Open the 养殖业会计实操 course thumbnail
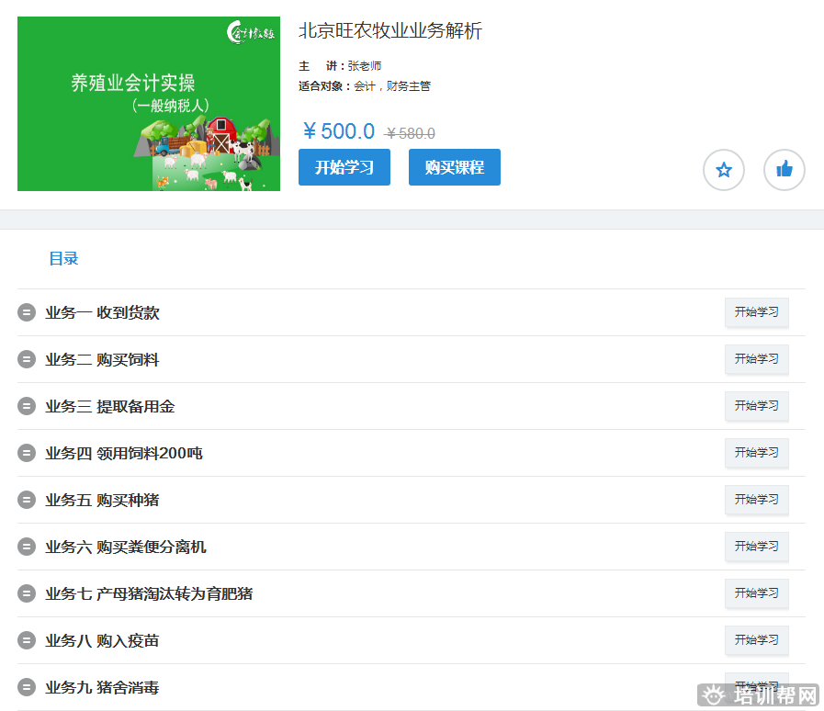Viewport: 824px width, 711px height. 149,104
